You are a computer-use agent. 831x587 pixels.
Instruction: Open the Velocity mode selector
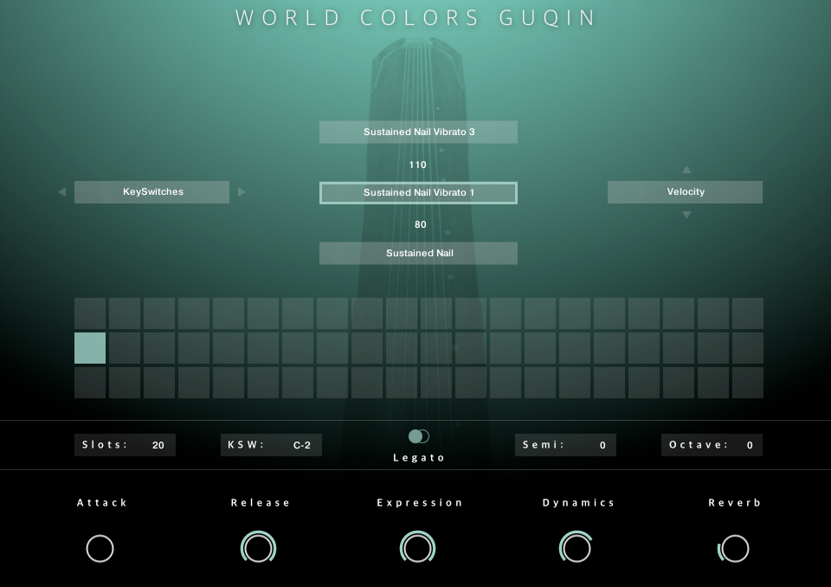685,192
